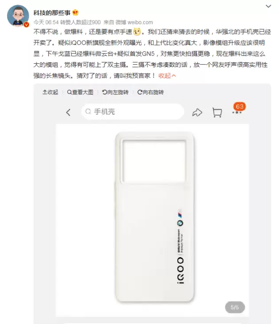Viewport: 279px width, 324px height.
Task: Click the iQOO phone case product image
Action: [x=155, y=217]
